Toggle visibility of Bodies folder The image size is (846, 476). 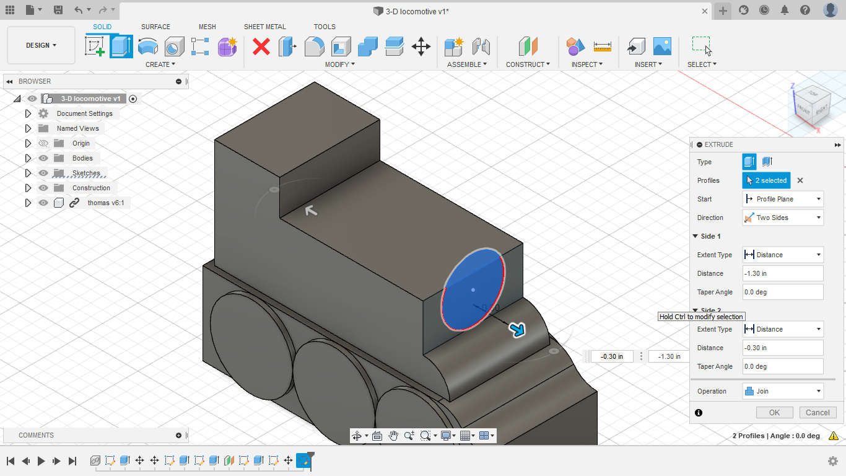click(43, 158)
